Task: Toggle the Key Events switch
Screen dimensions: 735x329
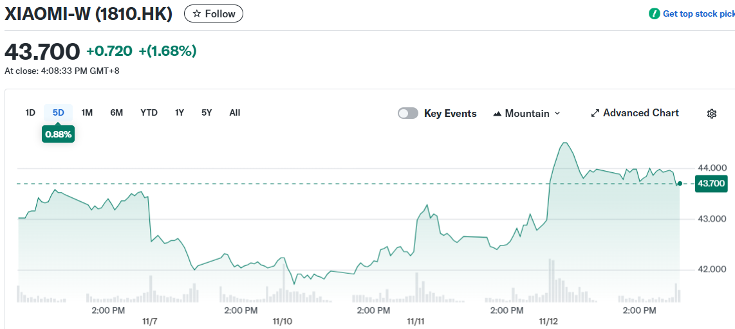Action: [408, 113]
